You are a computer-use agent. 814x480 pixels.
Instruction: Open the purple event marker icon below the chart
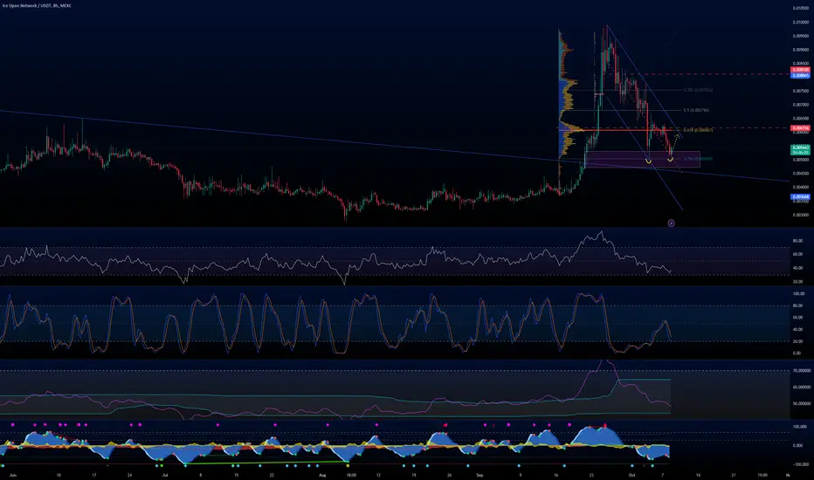pyautogui.click(x=672, y=223)
